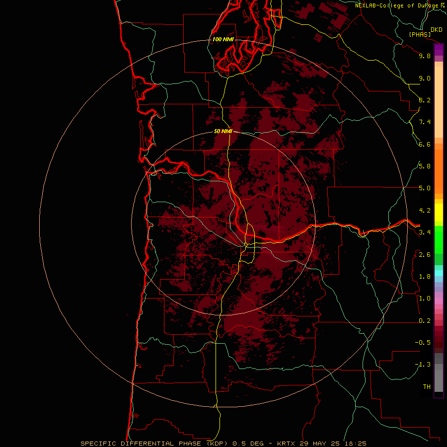Viewport: 447px width, 447px height.
Task: Click the 2.6 value on the color scale
Action: pos(425,255)
